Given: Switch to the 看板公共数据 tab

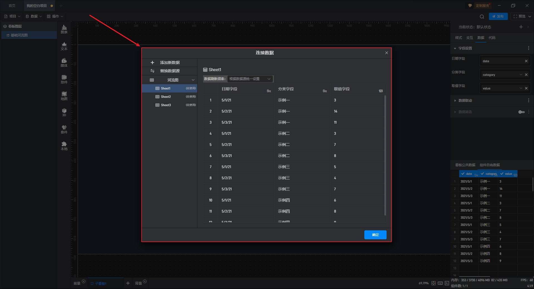Looking at the screenshot, I should tap(465, 165).
